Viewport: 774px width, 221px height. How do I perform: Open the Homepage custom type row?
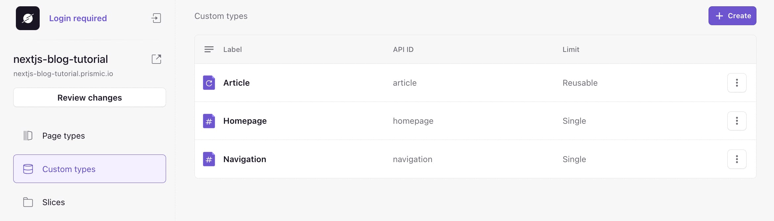coord(245,121)
